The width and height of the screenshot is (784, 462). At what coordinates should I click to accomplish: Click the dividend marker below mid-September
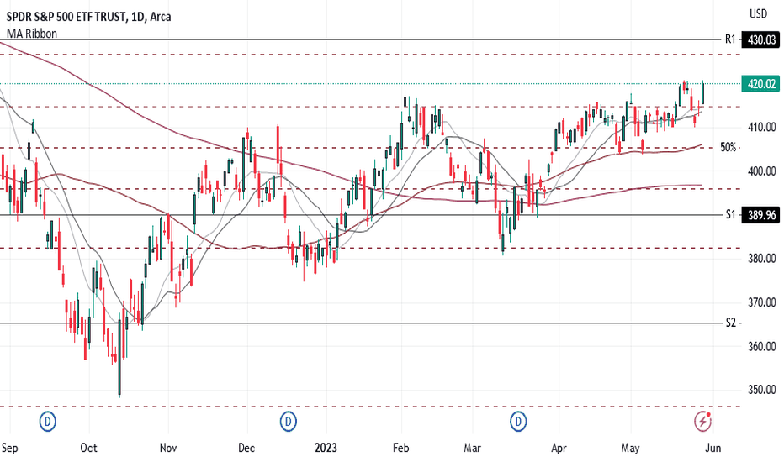[x=47, y=422]
